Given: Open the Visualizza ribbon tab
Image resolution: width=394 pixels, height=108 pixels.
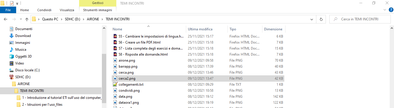Looking at the screenshot, I should point(67,10).
